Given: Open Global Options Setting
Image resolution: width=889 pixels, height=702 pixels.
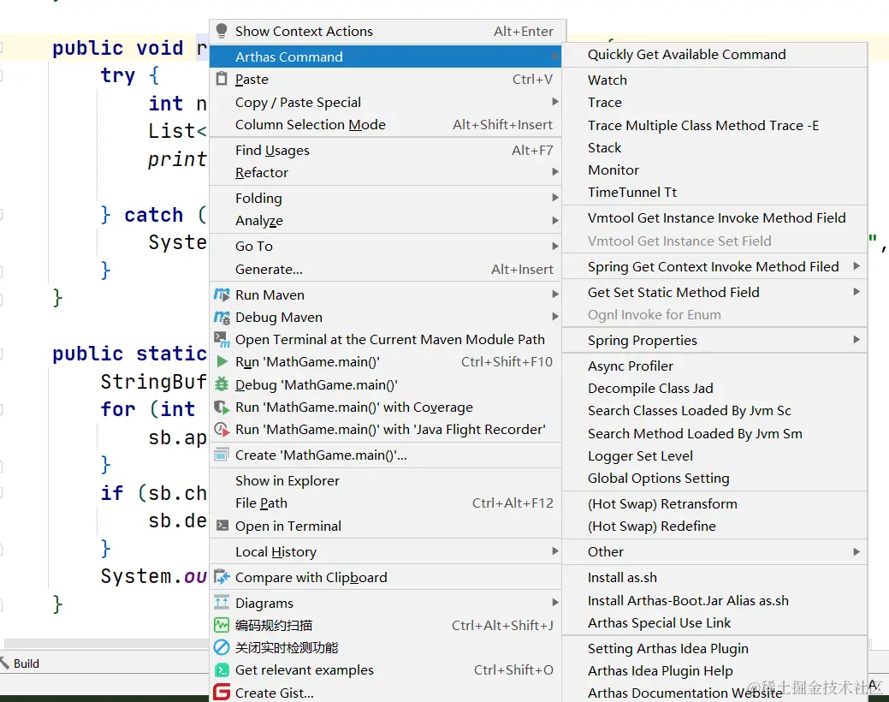Looking at the screenshot, I should click(715, 478).
